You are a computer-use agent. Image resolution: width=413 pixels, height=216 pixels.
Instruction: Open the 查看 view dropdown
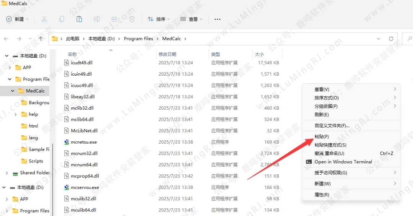click(x=191, y=19)
